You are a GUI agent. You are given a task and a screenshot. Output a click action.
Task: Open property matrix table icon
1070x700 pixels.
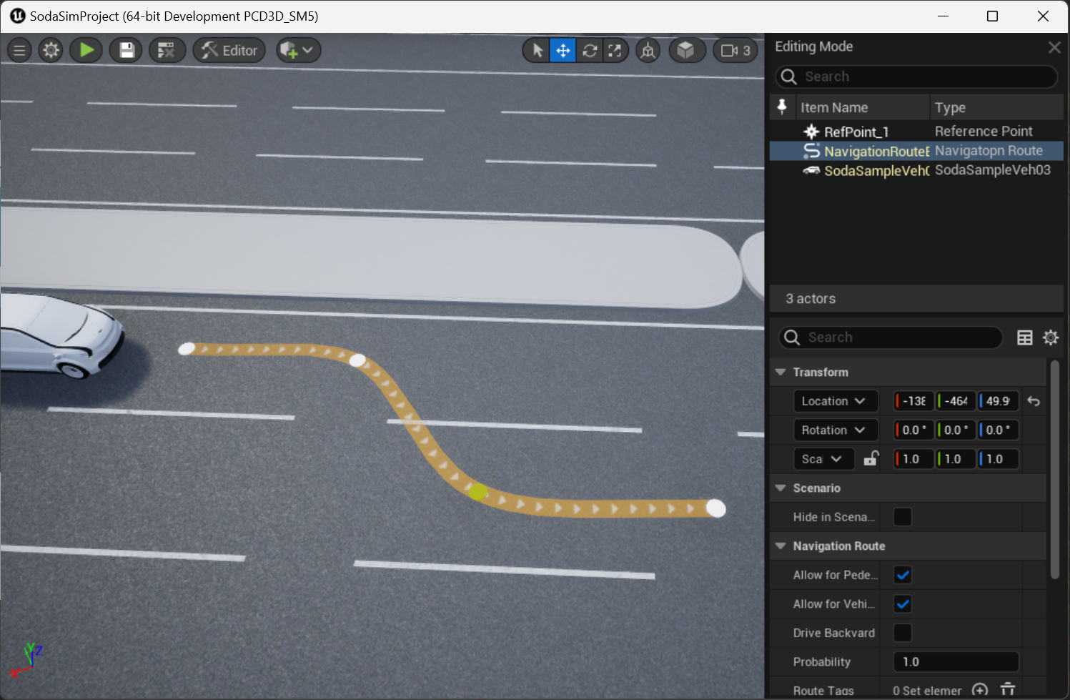[x=1025, y=337]
